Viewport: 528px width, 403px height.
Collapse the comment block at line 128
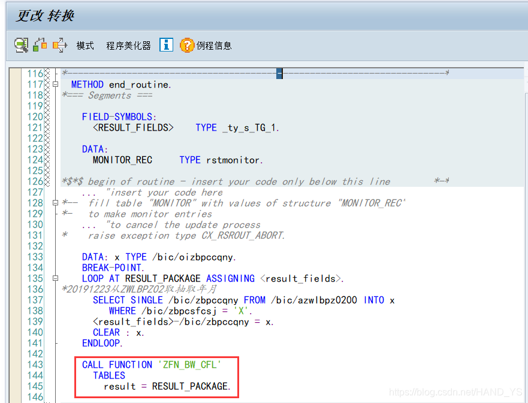(x=56, y=203)
